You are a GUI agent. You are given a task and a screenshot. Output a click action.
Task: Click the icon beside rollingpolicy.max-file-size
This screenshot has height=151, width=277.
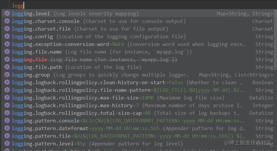coord(7,98)
